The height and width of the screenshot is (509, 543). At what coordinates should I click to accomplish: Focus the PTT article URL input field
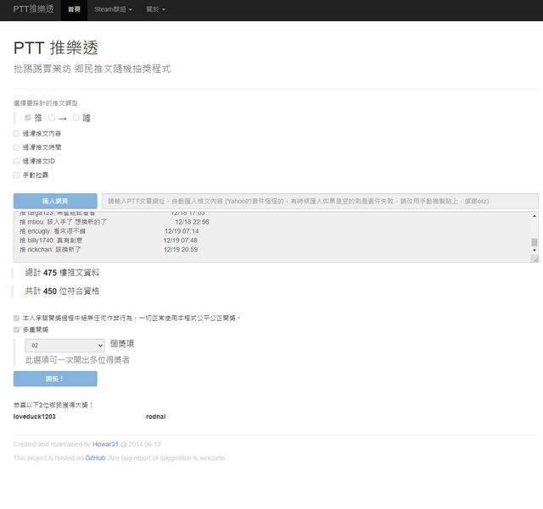coord(319,201)
